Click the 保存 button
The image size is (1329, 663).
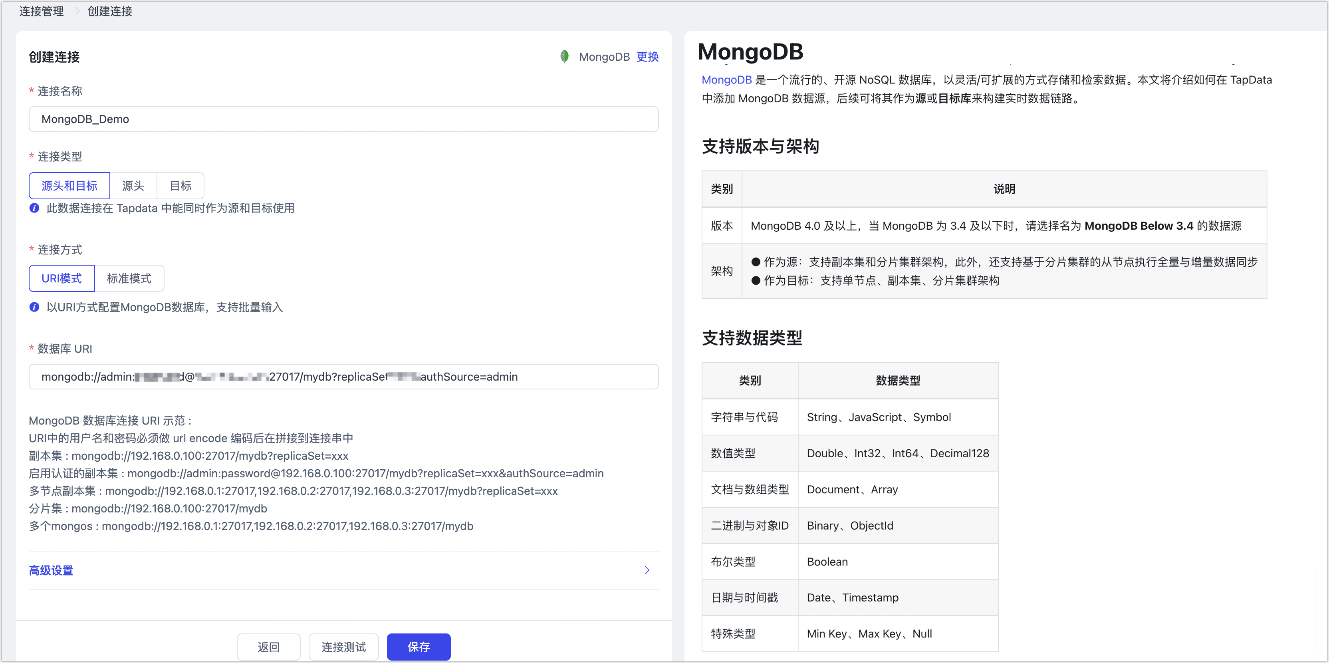coord(419,647)
